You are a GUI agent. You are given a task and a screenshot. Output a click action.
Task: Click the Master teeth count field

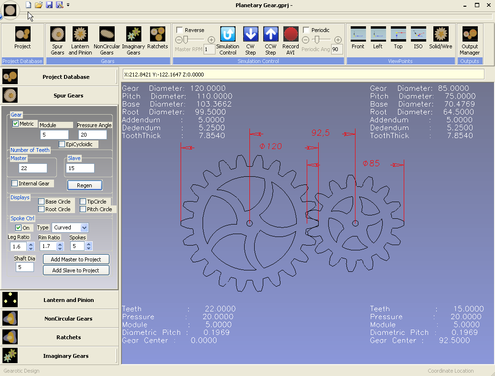pyautogui.click(x=33, y=168)
